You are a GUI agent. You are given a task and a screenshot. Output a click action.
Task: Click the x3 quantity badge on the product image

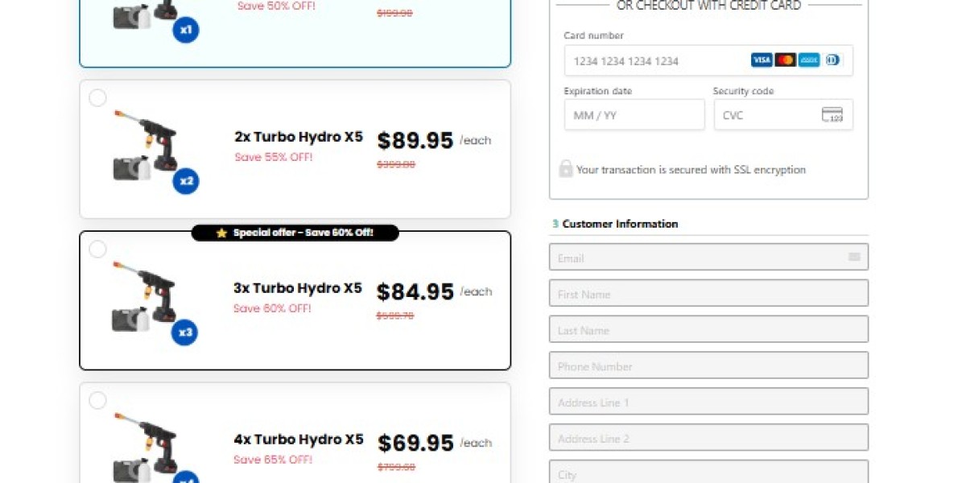point(185,332)
